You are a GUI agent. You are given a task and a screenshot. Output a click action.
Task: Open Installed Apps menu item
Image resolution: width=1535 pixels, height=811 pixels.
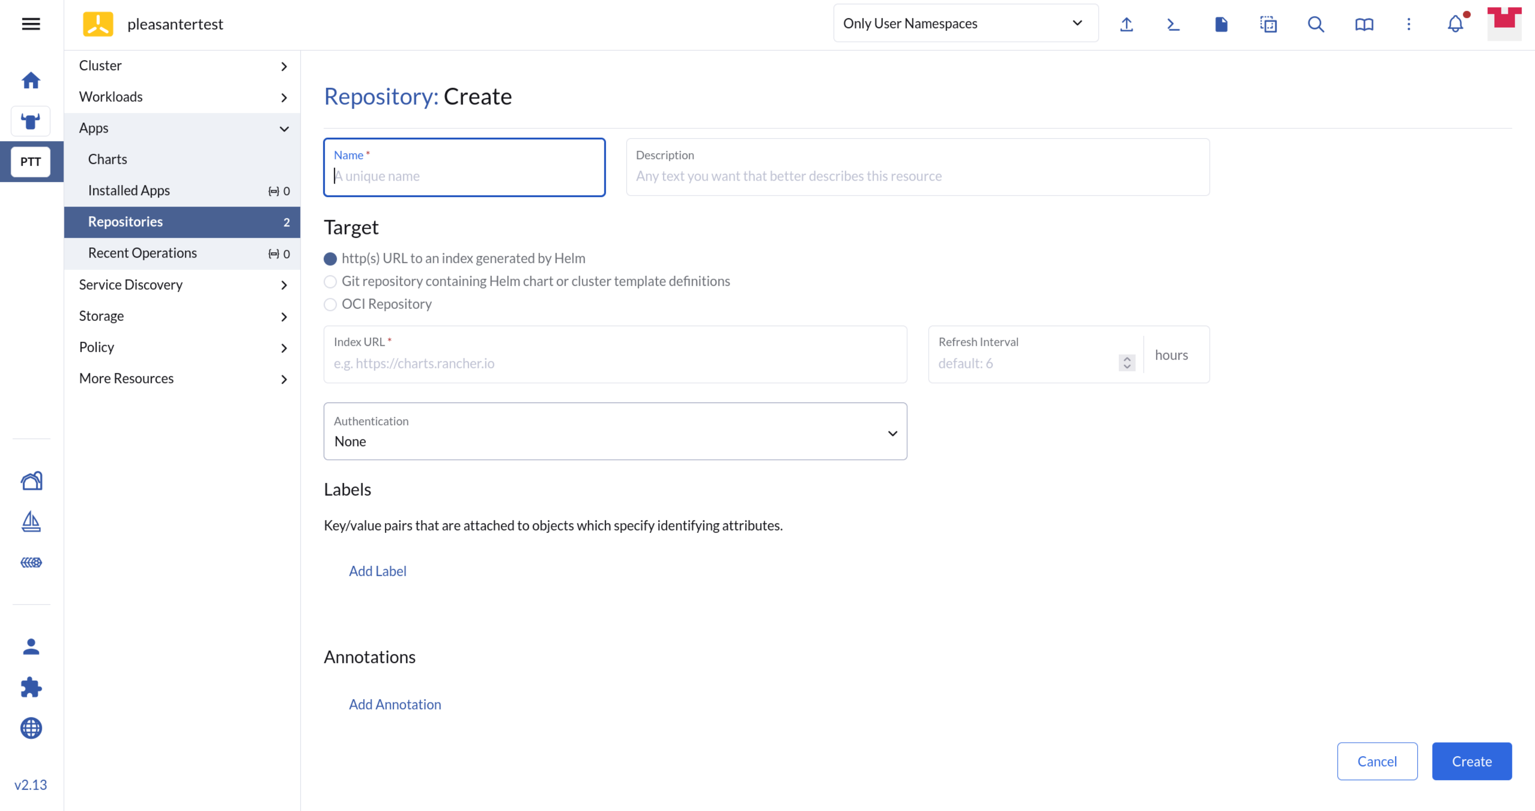click(129, 190)
